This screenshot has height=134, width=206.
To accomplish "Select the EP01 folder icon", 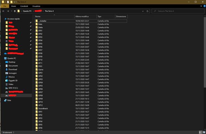I will (37, 31).
